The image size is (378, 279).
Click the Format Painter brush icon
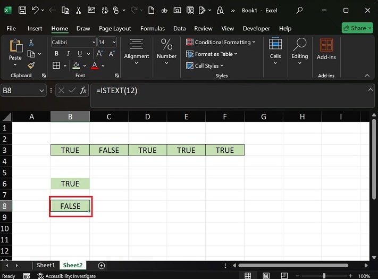tap(31, 65)
